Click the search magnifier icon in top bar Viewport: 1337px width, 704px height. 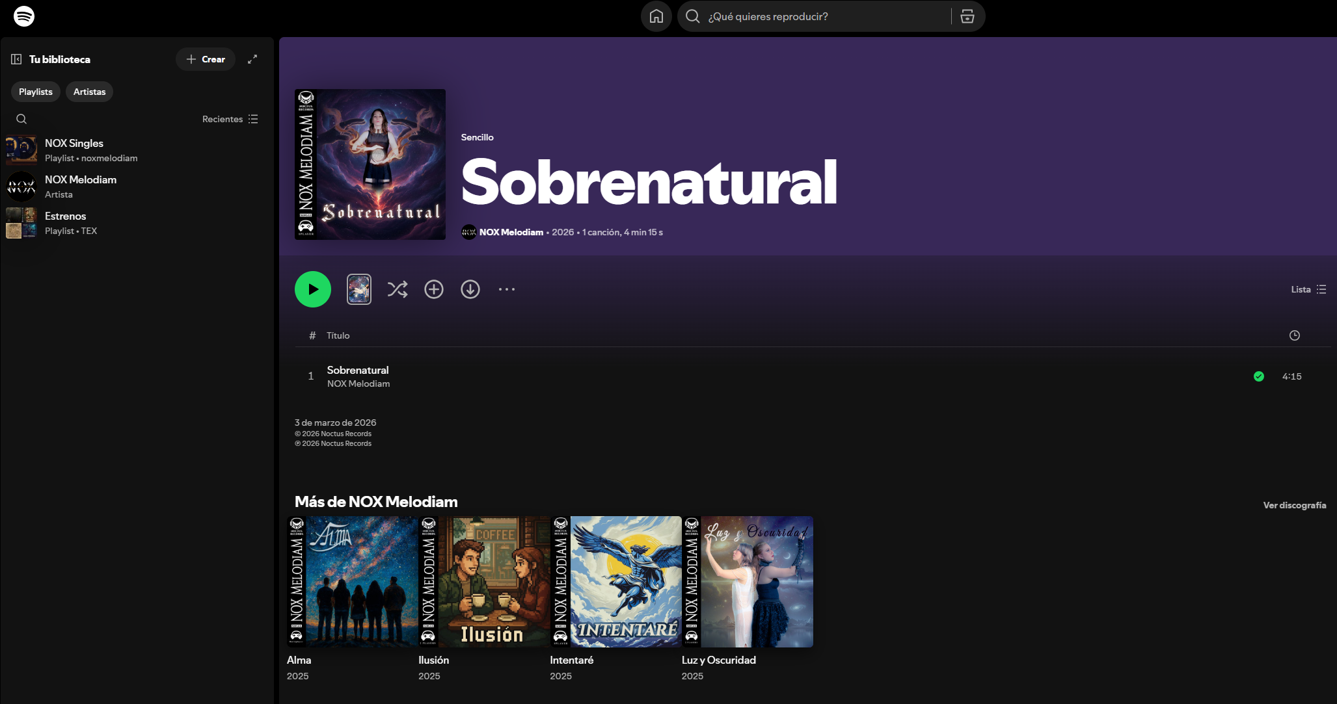(693, 16)
